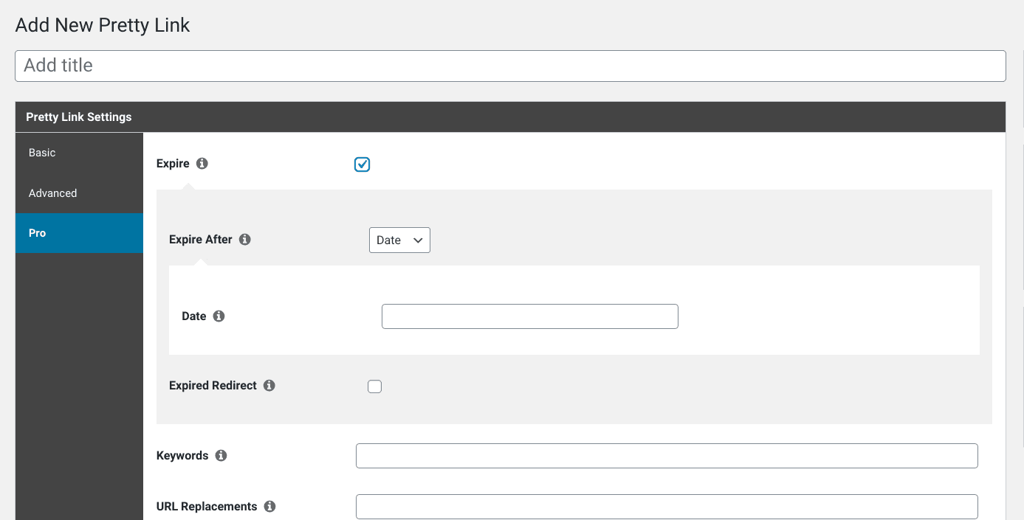1024x520 pixels.
Task: Open the Advanced settings tab
Action: click(x=79, y=193)
